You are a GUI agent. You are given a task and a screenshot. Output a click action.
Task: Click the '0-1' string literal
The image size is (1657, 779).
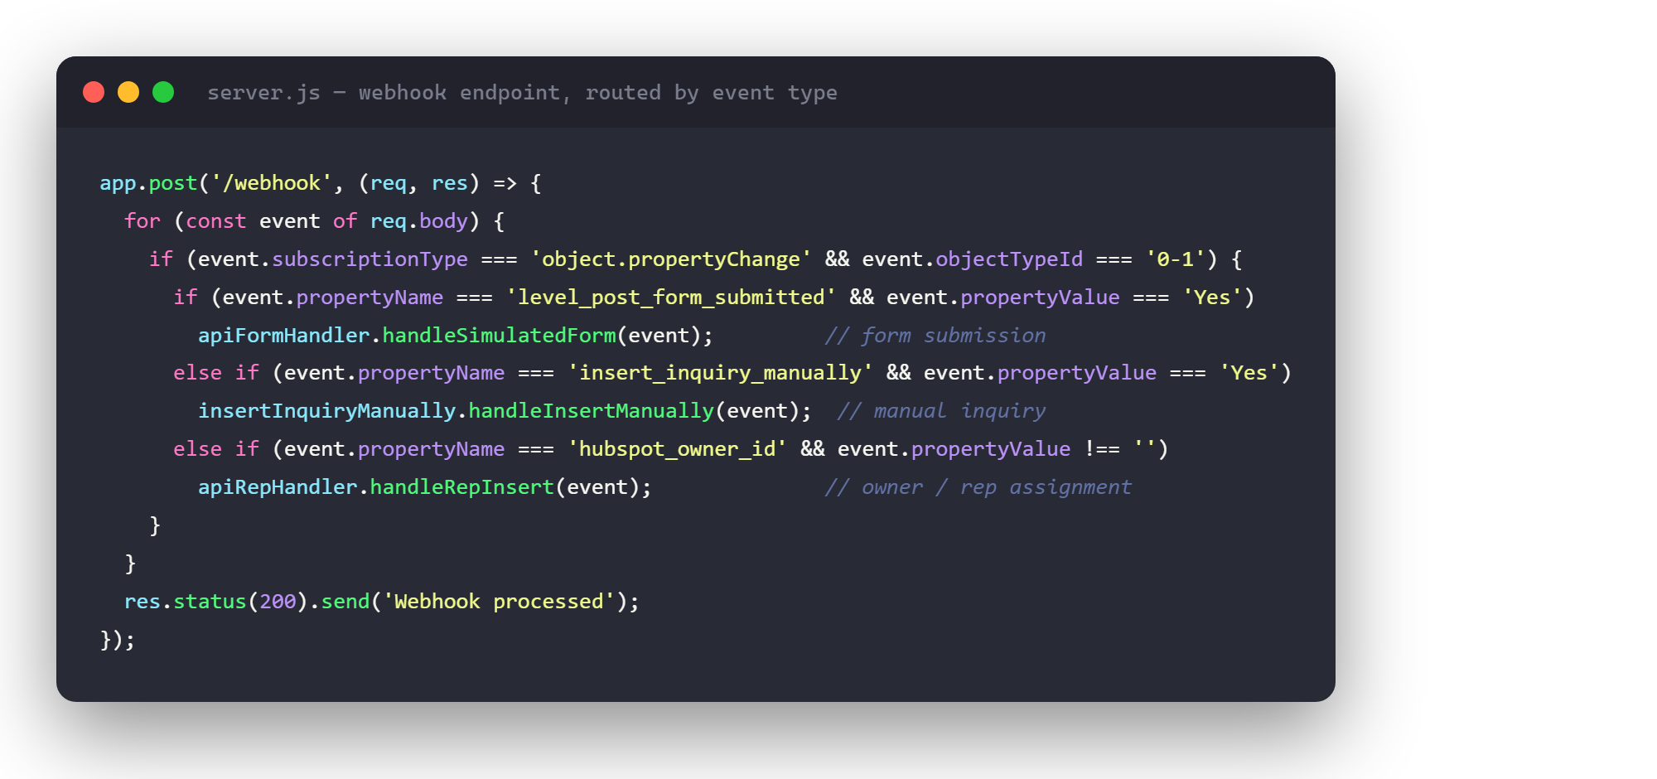pos(1175,259)
